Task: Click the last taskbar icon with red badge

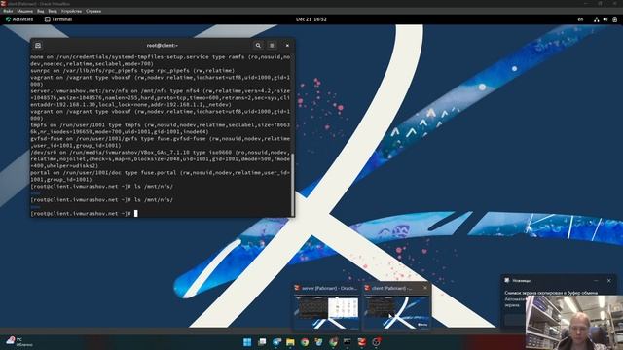Action: [x=377, y=342]
